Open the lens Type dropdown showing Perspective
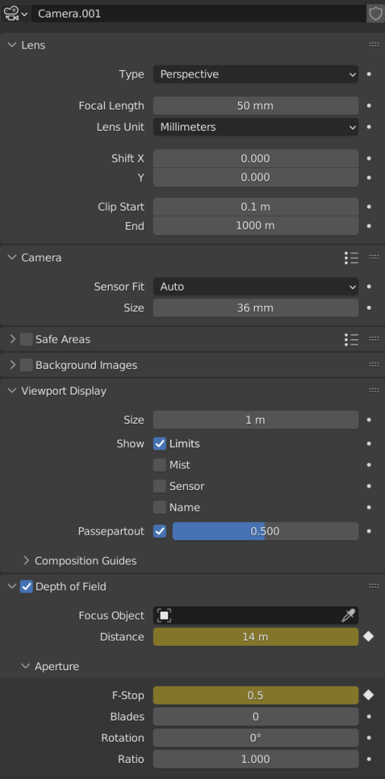 [x=256, y=75]
